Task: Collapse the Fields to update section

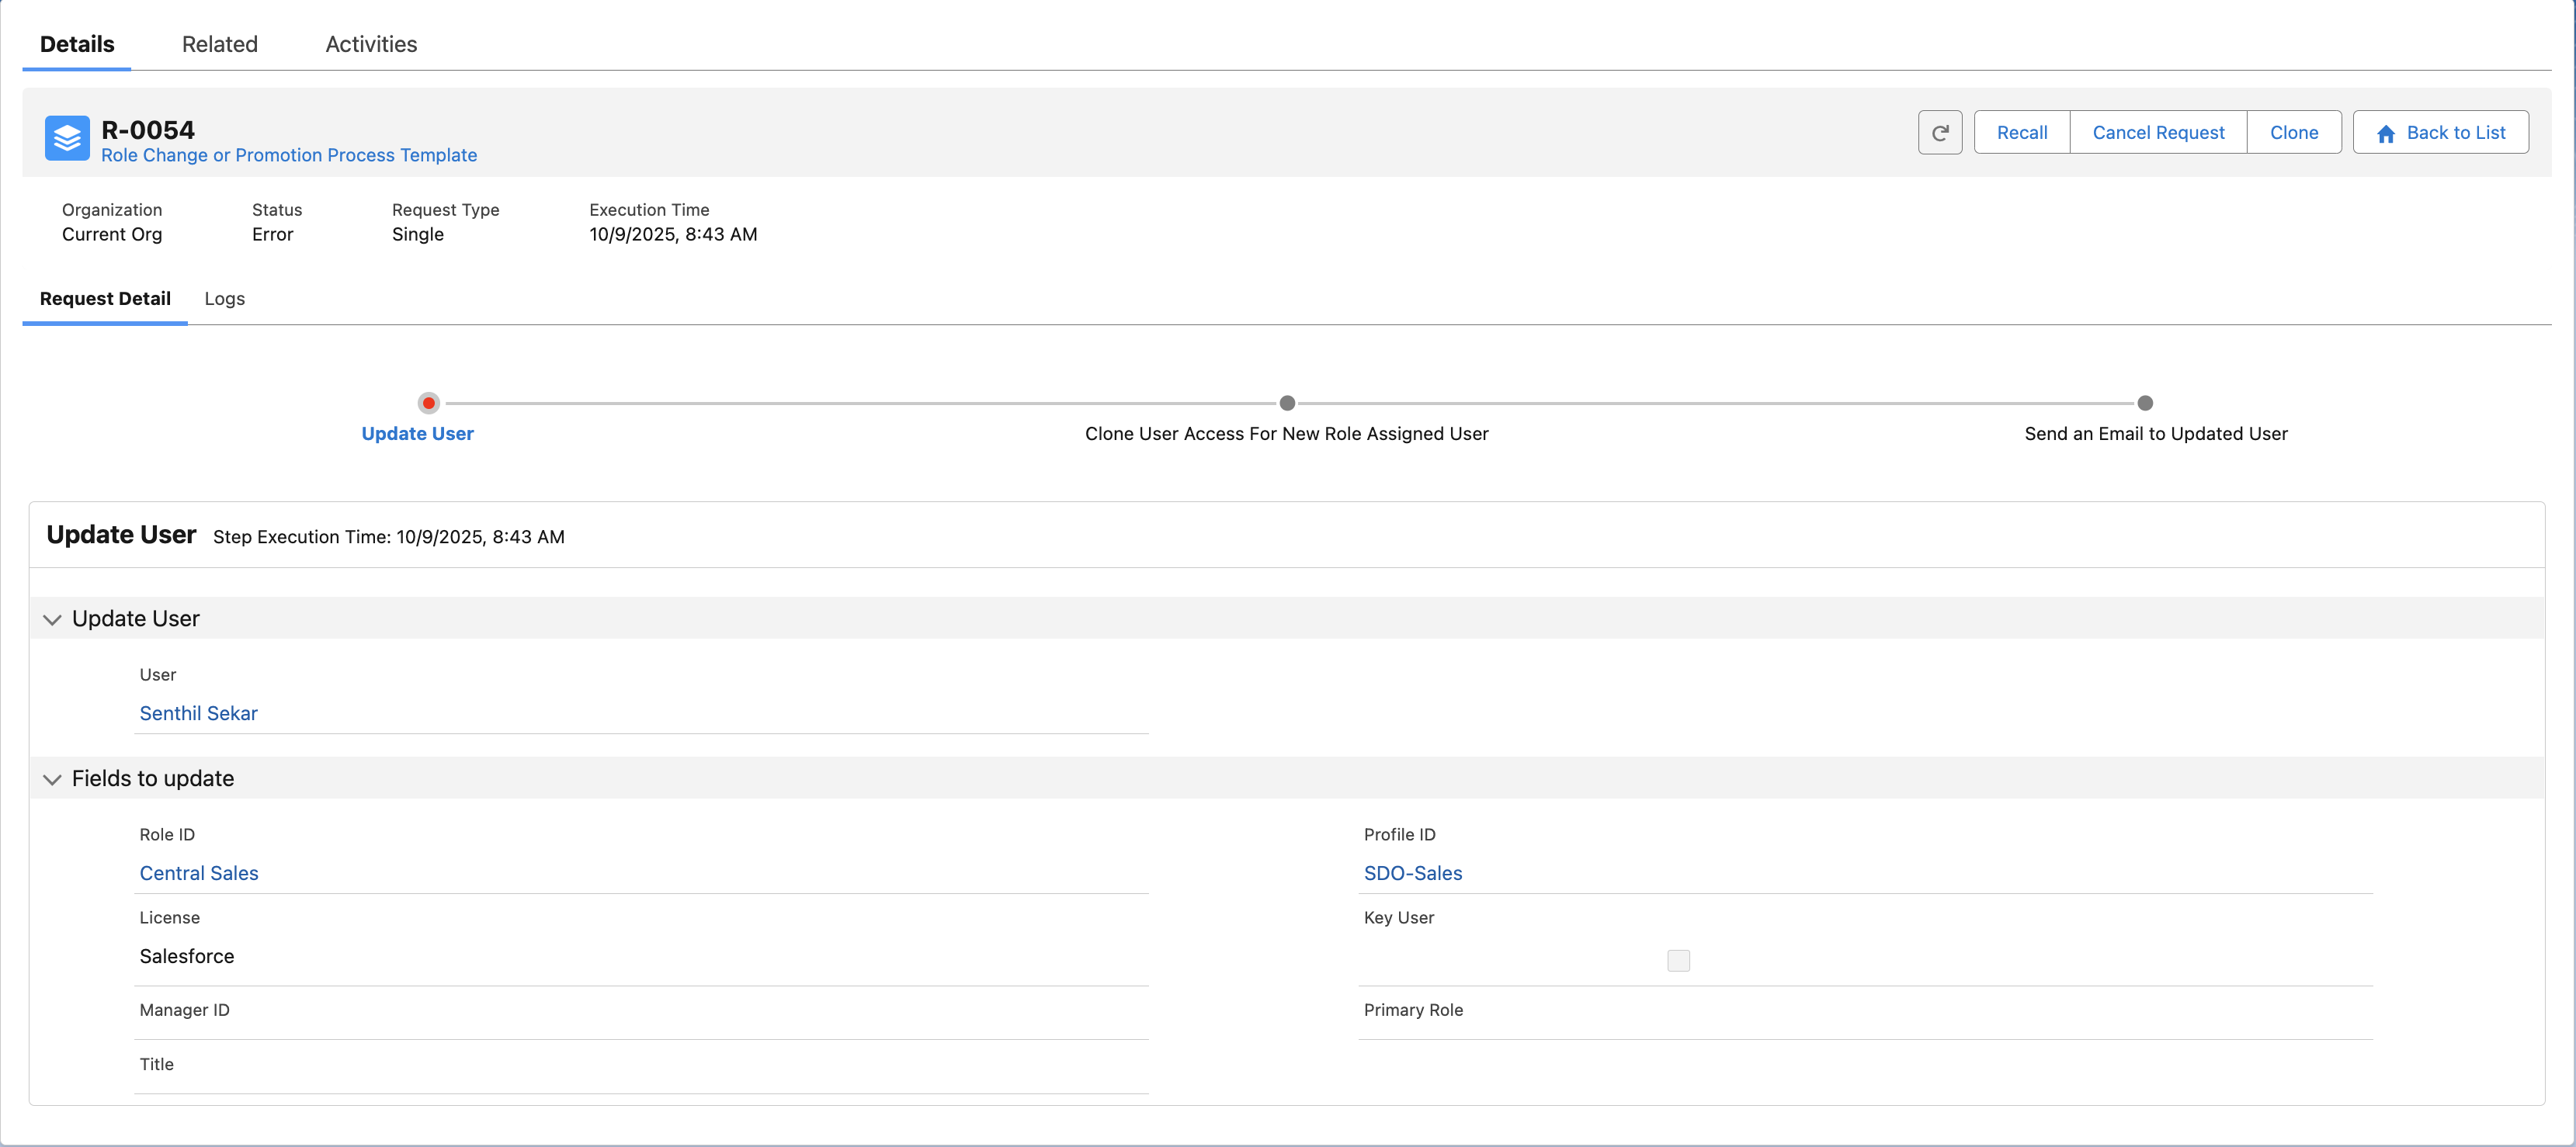Action: tap(53, 779)
